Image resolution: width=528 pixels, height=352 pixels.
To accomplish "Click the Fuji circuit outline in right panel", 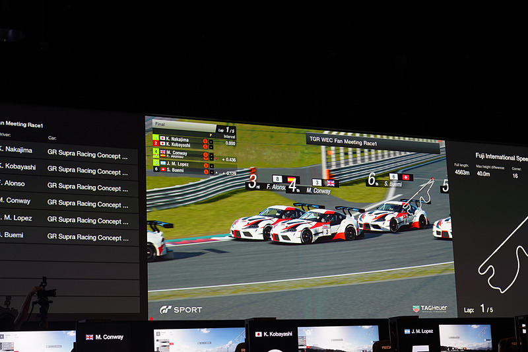I will [x=504, y=254].
